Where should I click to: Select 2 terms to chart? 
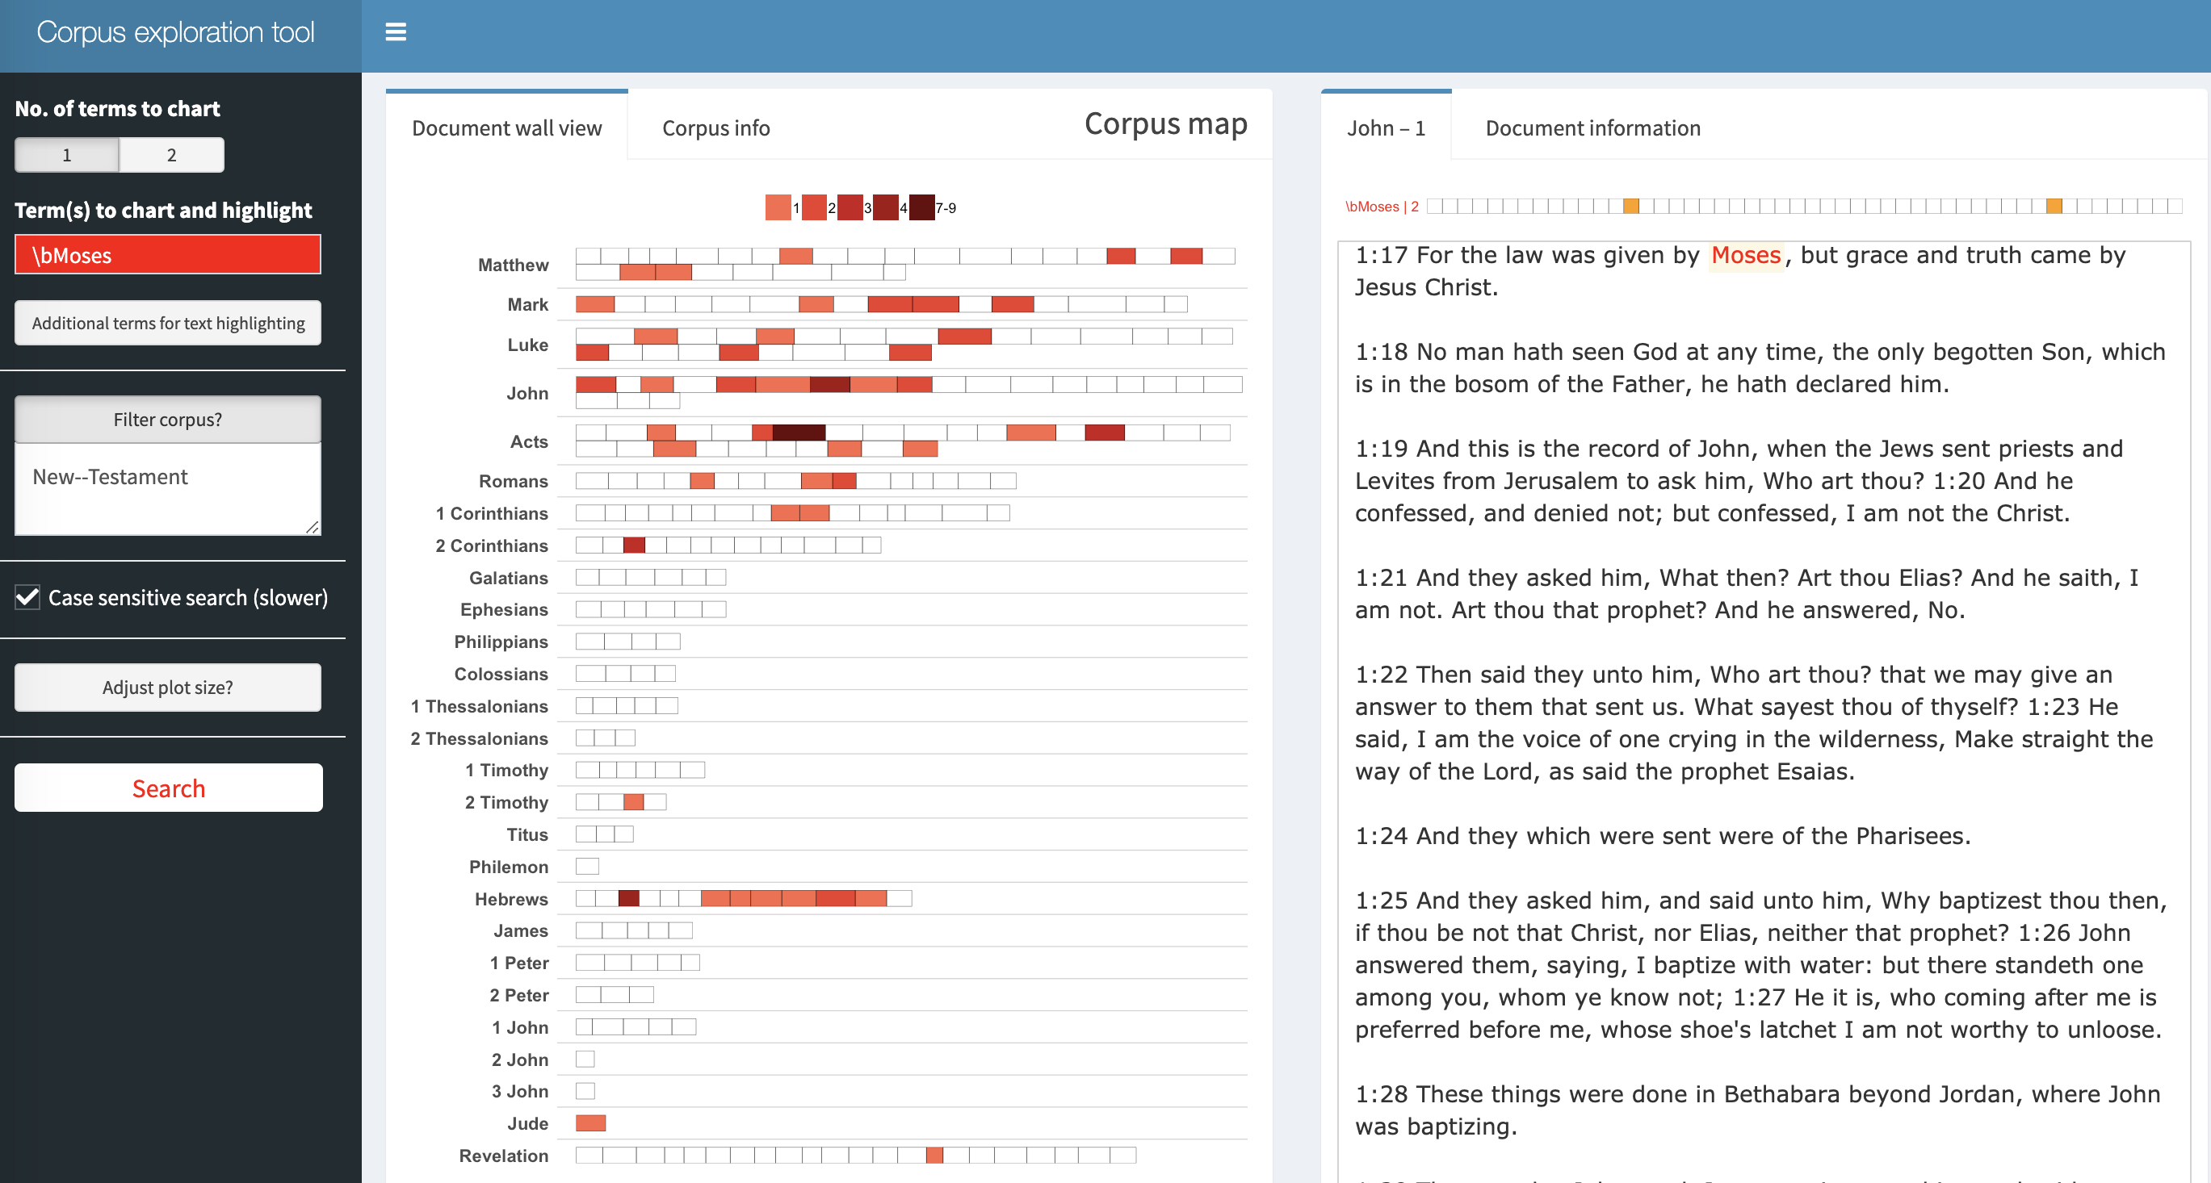pos(172,155)
